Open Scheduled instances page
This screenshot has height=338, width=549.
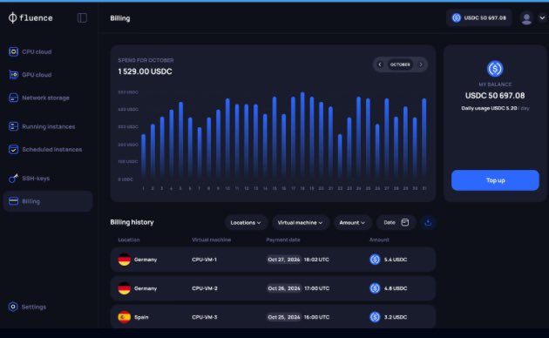coord(52,150)
